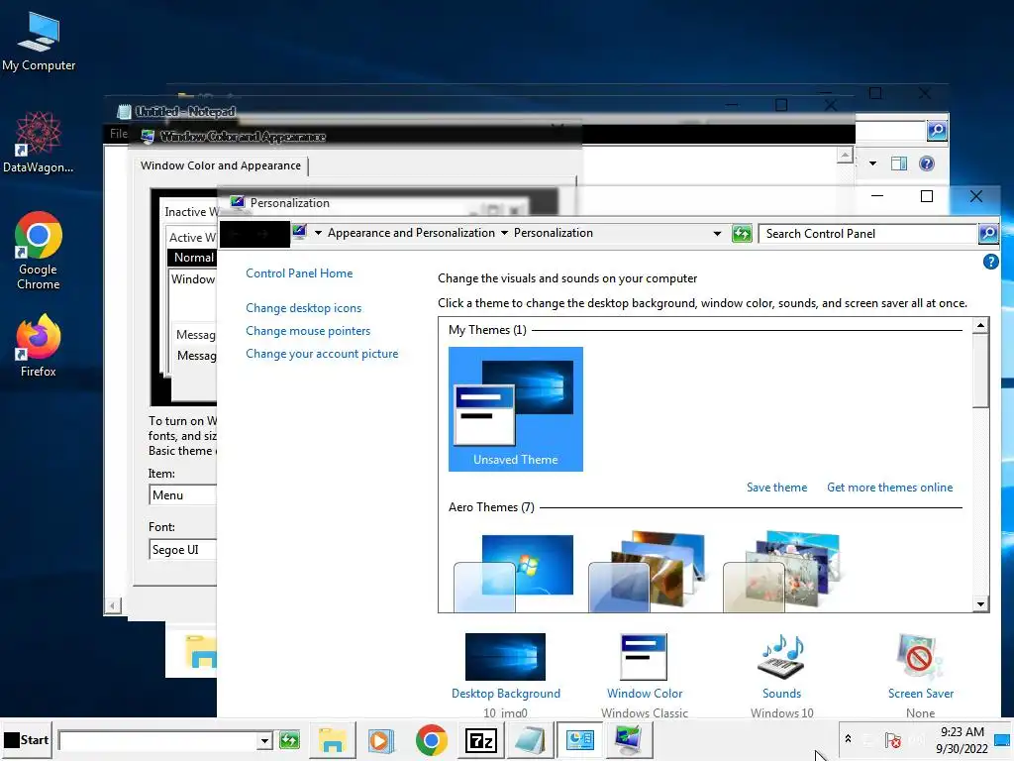
Task: Click the Start button
Action: 27,739
